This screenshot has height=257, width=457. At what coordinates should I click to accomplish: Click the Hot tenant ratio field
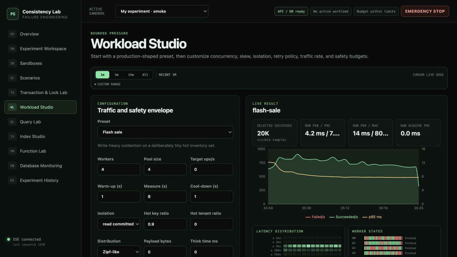pyautogui.click(x=212, y=224)
